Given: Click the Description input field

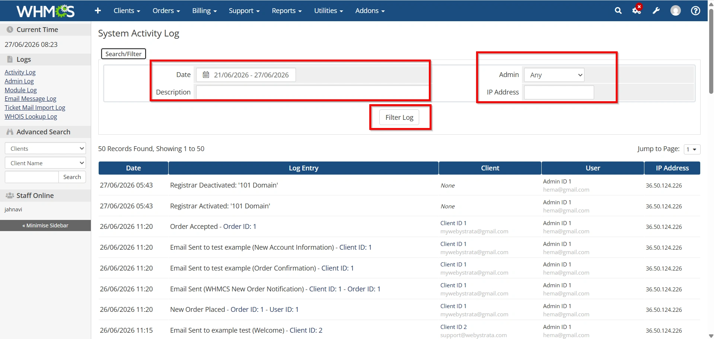Looking at the screenshot, I should [312, 92].
